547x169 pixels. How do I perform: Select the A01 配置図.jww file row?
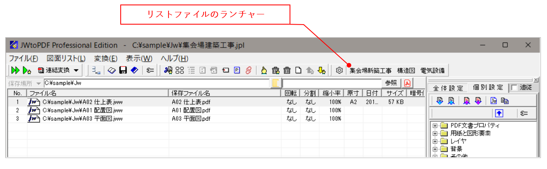82,110
